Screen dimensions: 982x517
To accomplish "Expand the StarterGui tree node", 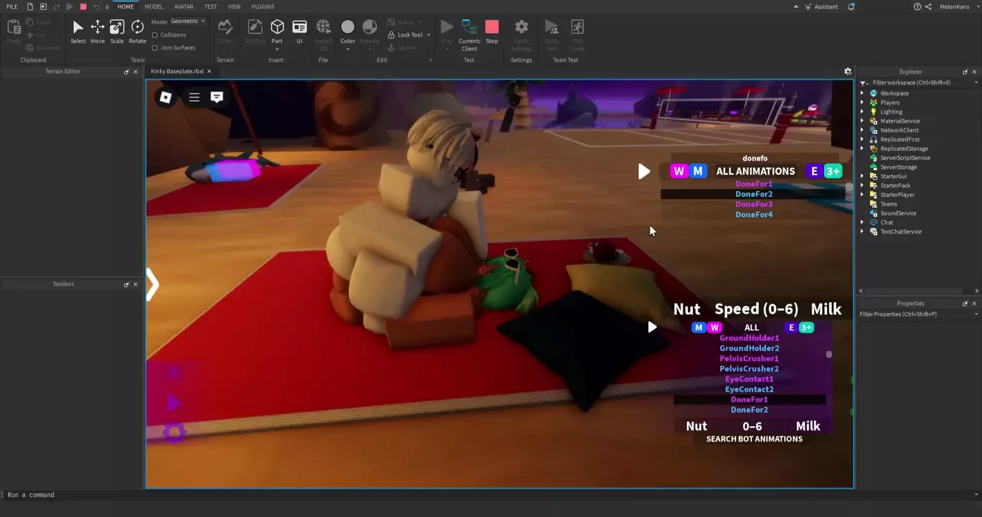I will (x=863, y=176).
